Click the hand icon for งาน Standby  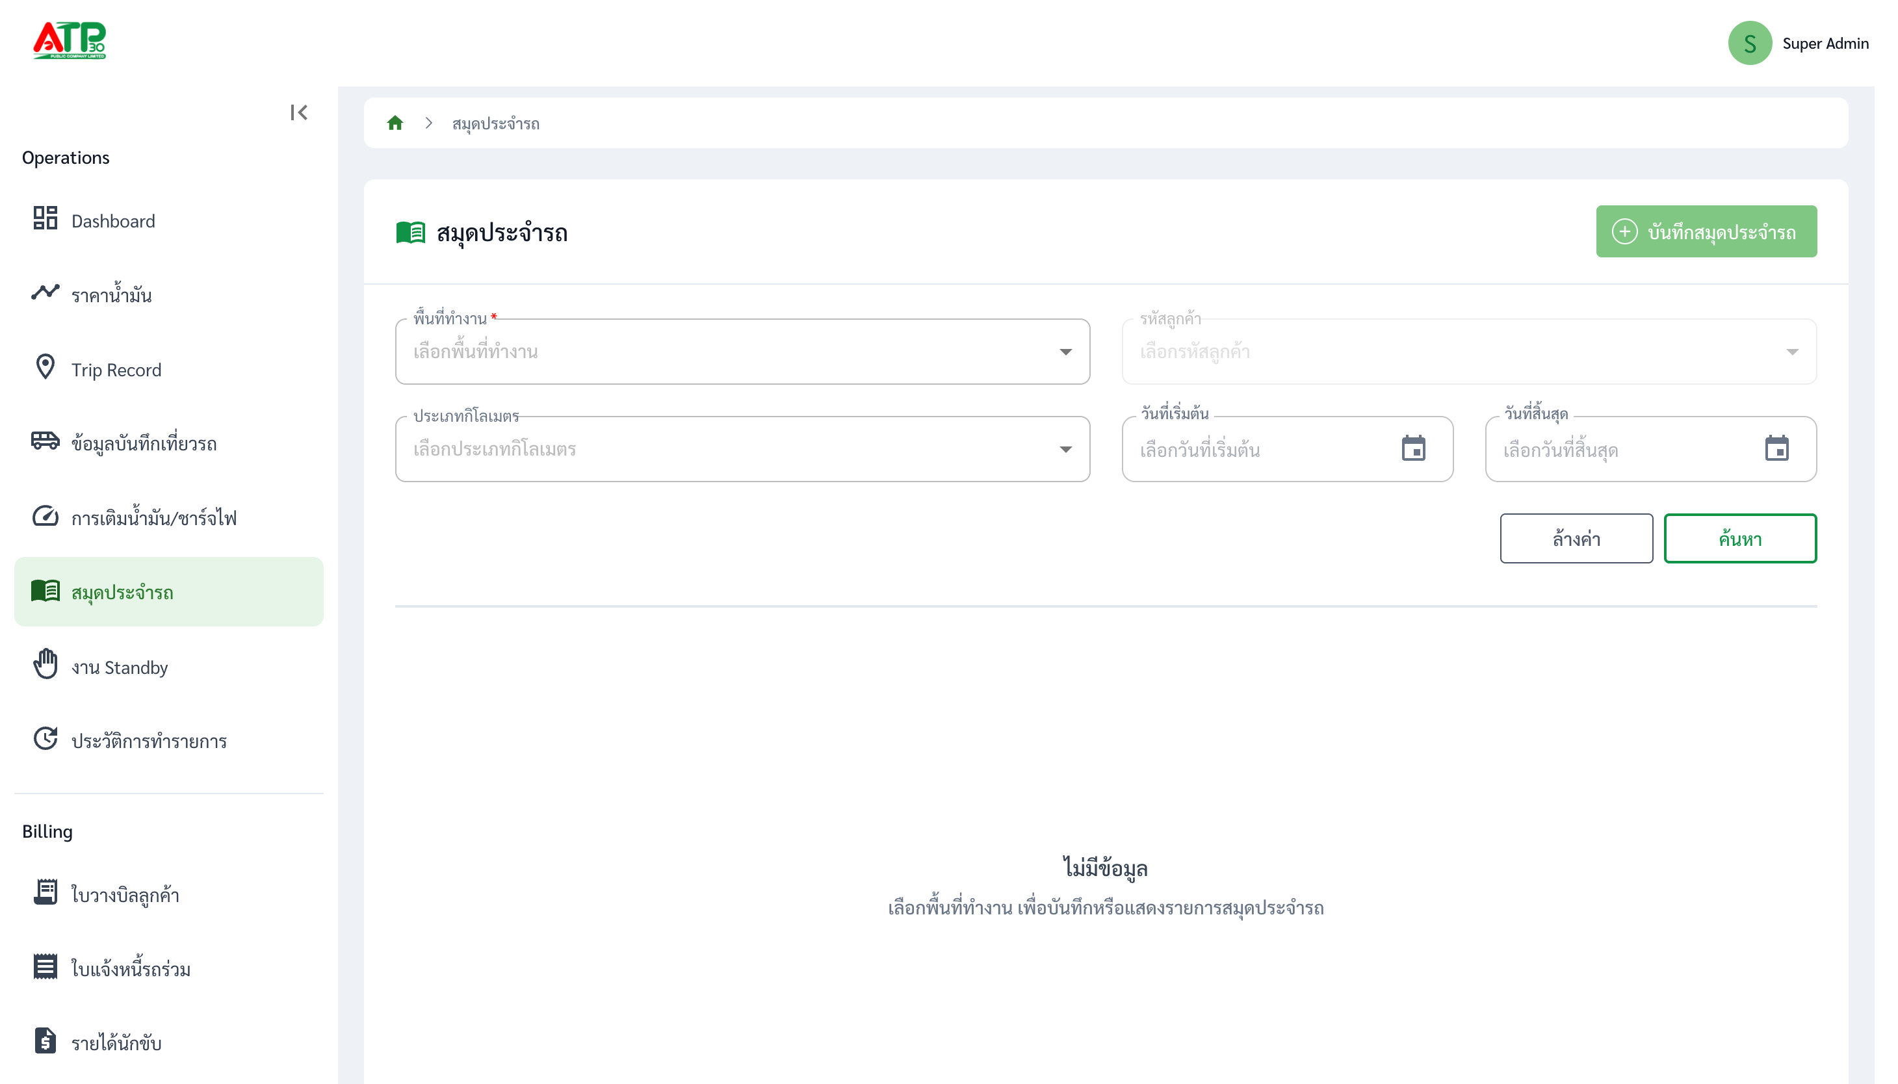click(45, 664)
